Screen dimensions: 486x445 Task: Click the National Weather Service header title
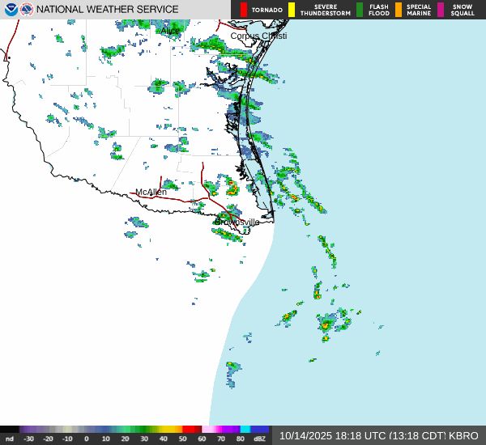pyautogui.click(x=108, y=10)
